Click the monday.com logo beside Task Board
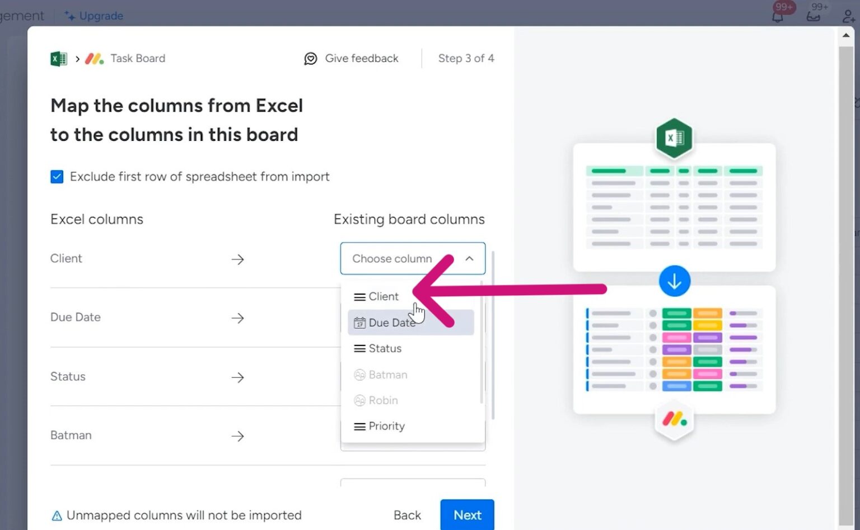860x530 pixels. (94, 58)
